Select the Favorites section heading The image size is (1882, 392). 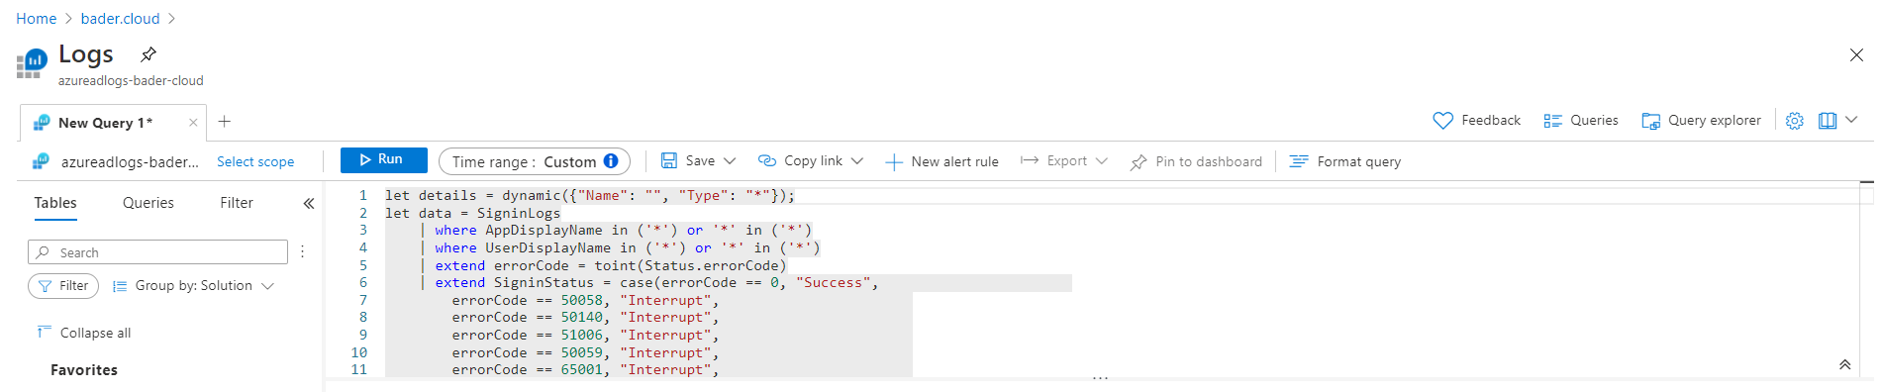click(x=84, y=370)
